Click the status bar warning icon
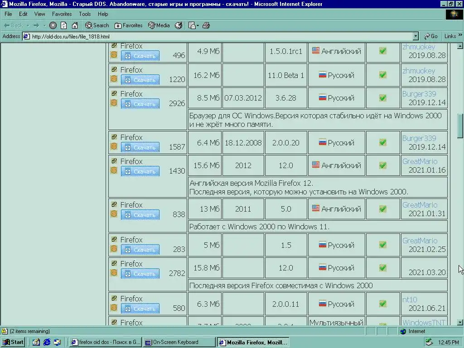The height and width of the screenshot is (348, 464). 5,331
